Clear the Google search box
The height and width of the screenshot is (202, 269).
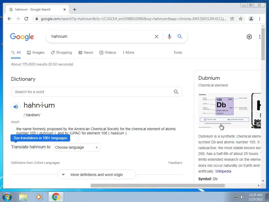click(157, 36)
